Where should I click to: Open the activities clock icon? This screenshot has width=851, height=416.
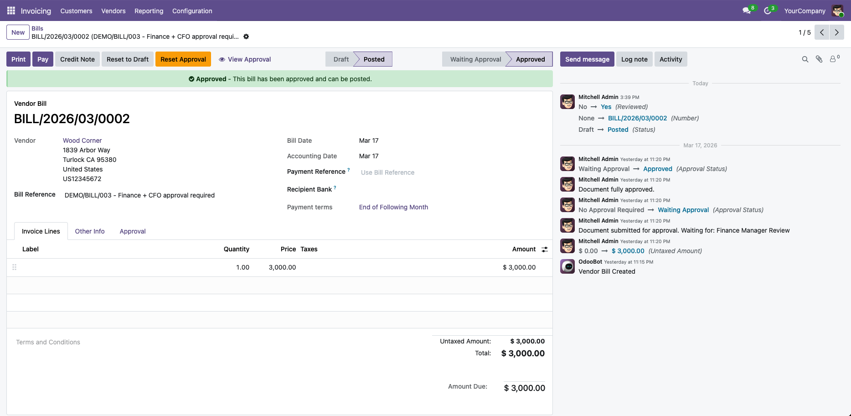tap(768, 10)
